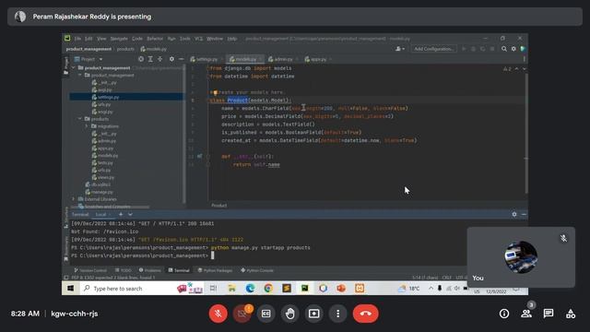The height and width of the screenshot is (332, 590).
Task: Open the Window menu in PyCharm
Action: [x=215, y=39]
